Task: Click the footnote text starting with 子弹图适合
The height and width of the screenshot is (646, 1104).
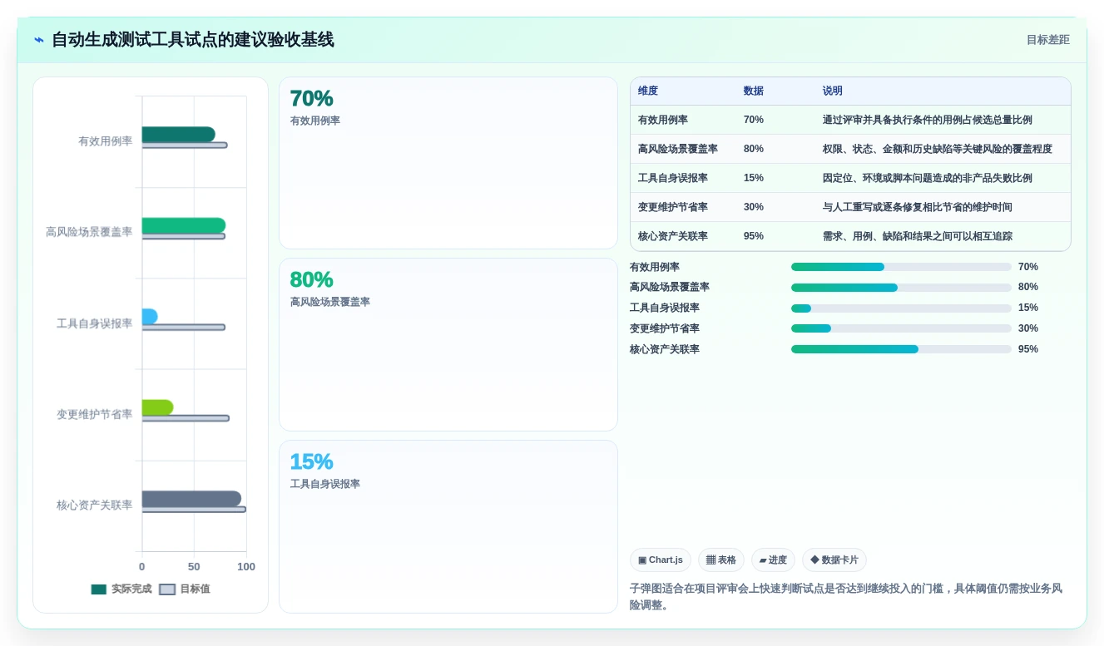Action: click(x=846, y=597)
